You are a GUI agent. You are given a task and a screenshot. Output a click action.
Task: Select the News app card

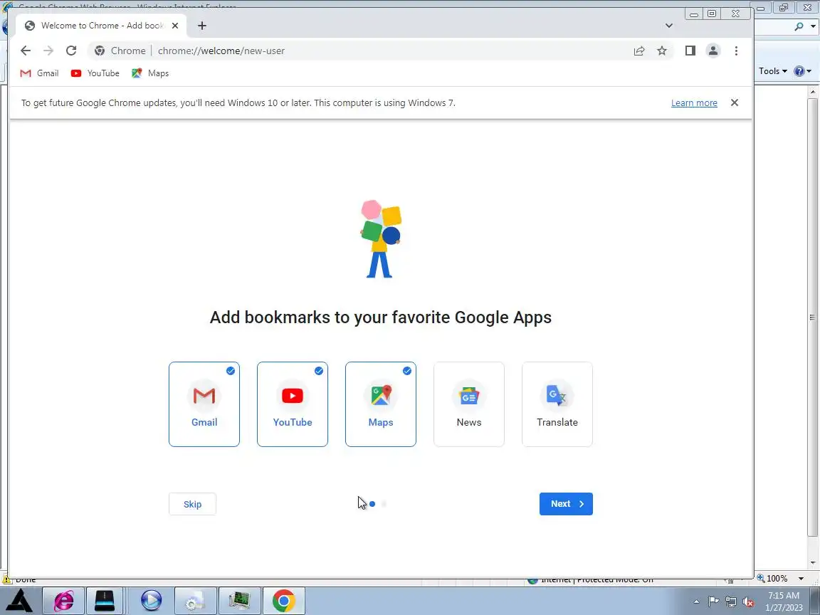tap(469, 404)
